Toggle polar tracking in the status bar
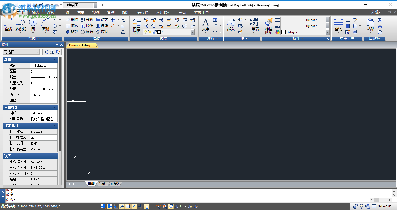 [x=122, y=206]
